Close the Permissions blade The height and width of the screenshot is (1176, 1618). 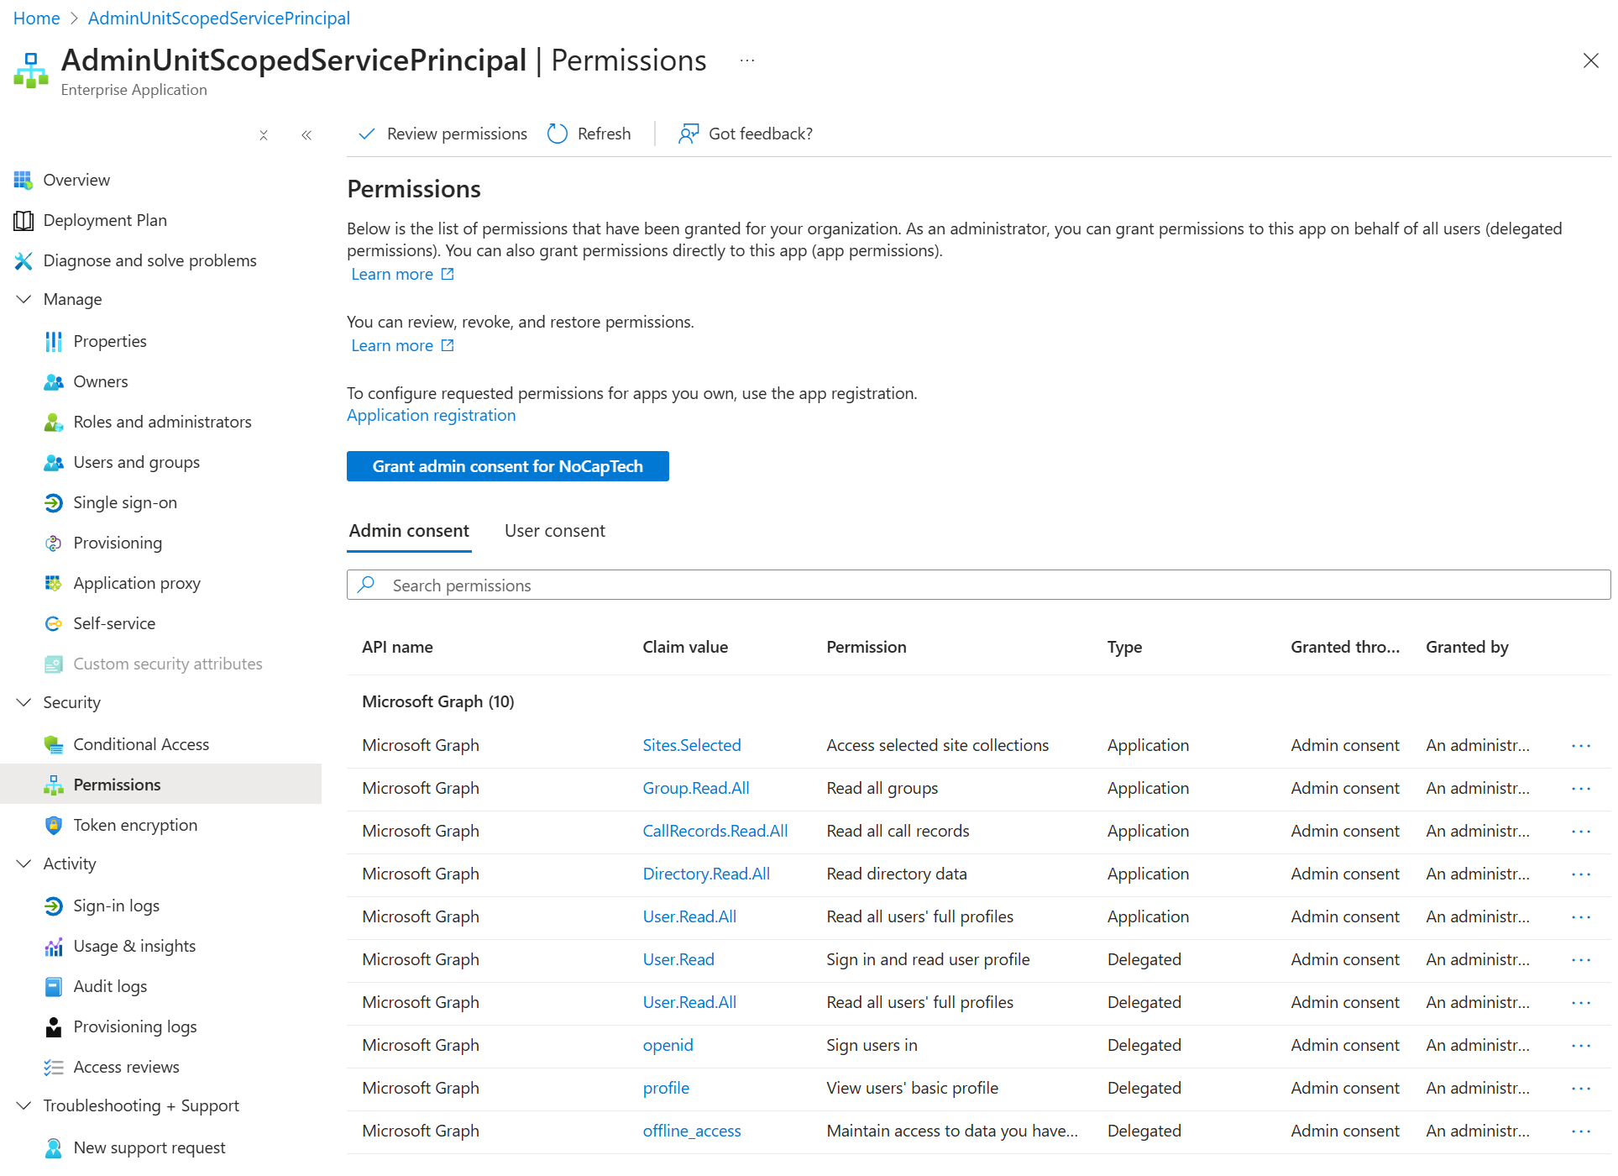coord(1590,60)
